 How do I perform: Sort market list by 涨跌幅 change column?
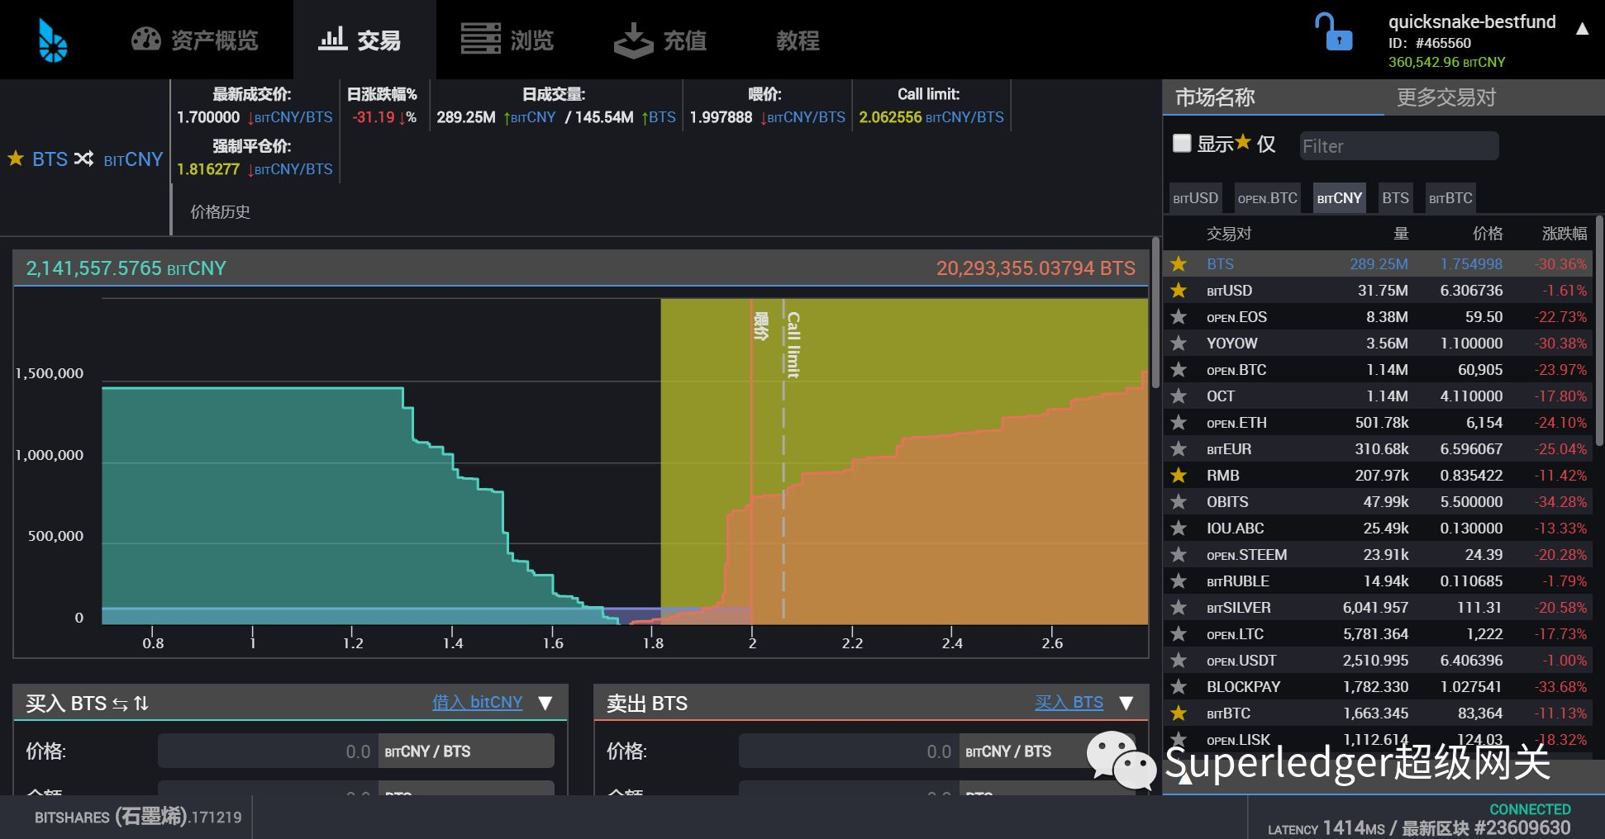click(x=1565, y=234)
